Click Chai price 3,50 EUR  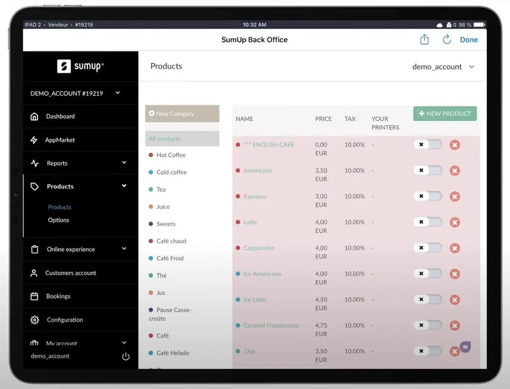[321, 355]
